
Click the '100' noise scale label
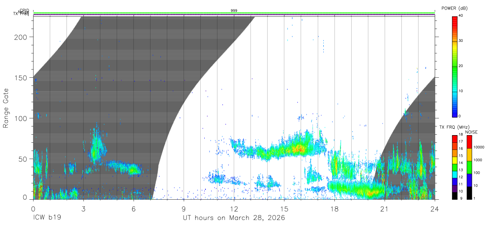pos(477,173)
